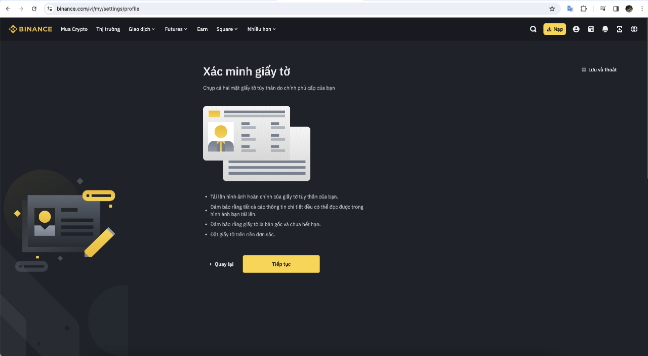Bookmark page with the star icon

[x=552, y=9]
